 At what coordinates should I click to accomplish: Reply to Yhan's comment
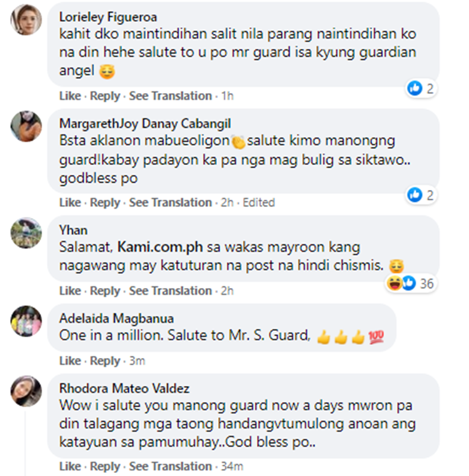click(105, 291)
